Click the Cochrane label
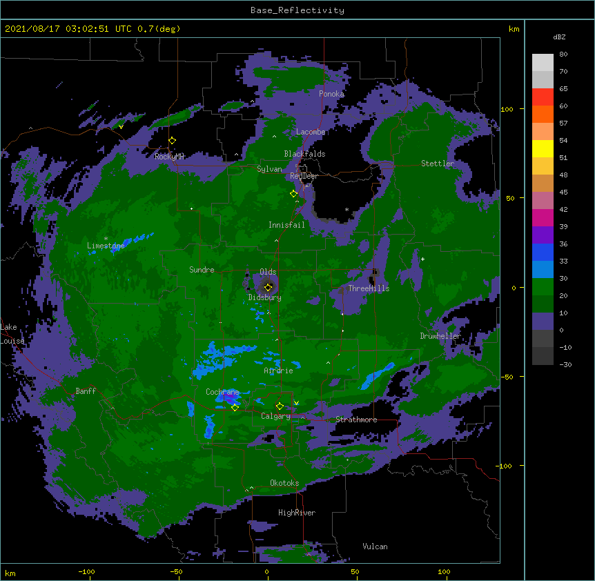595x581 pixels. [x=222, y=392]
